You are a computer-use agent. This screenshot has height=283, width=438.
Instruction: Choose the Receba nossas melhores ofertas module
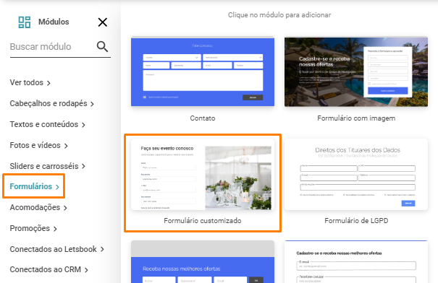(x=203, y=262)
